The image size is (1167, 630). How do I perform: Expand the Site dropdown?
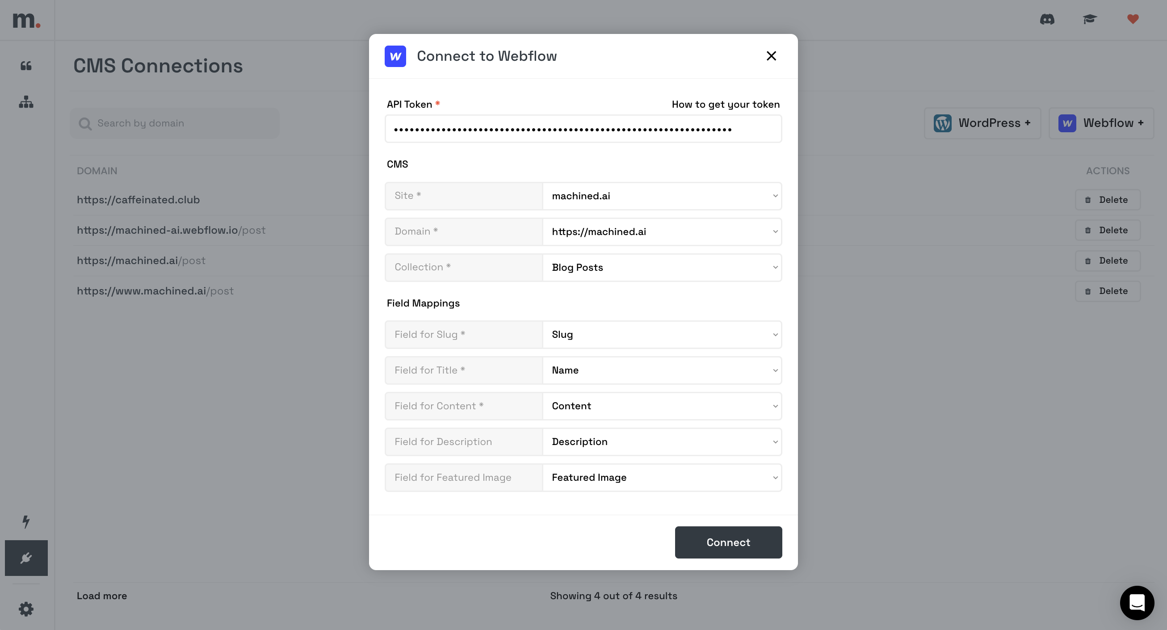pos(662,196)
